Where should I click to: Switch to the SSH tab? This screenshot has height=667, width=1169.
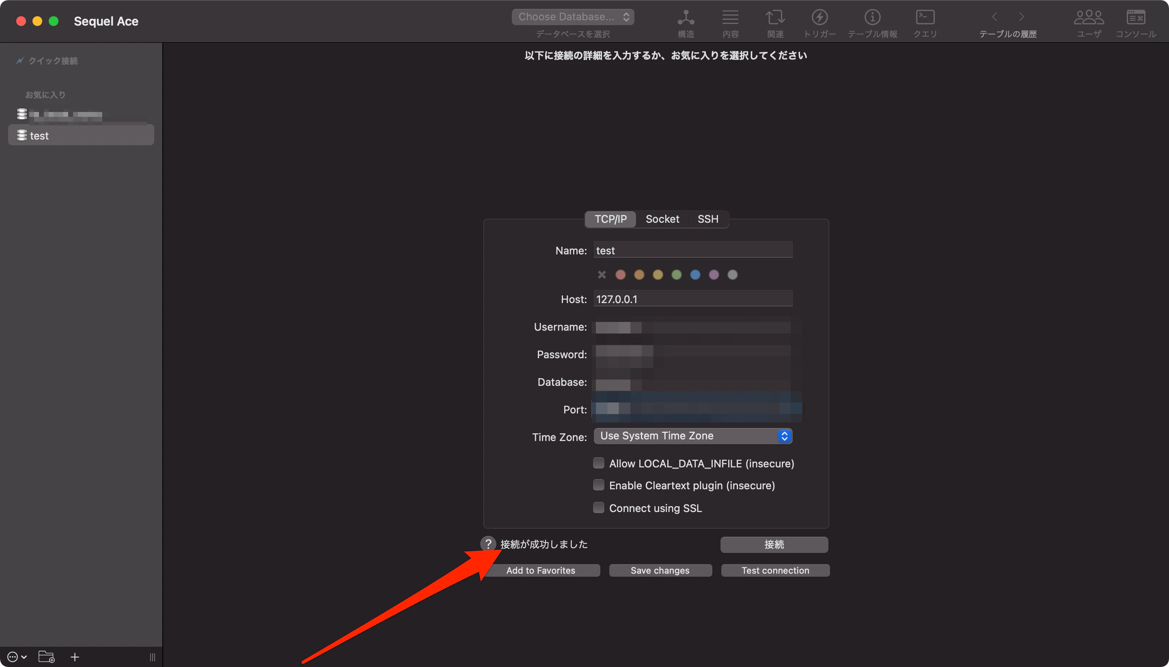point(707,219)
